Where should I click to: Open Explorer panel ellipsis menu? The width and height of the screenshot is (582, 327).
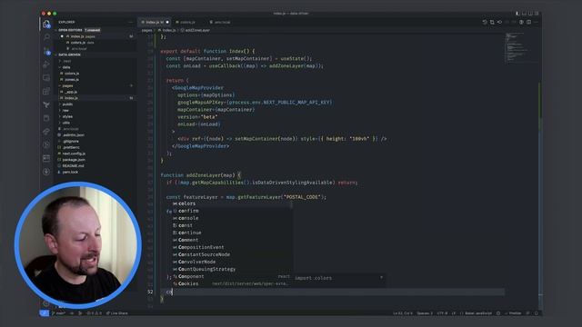[x=130, y=22]
